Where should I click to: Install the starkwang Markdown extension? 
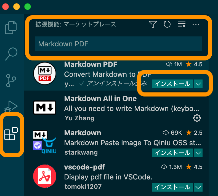pos(172,153)
